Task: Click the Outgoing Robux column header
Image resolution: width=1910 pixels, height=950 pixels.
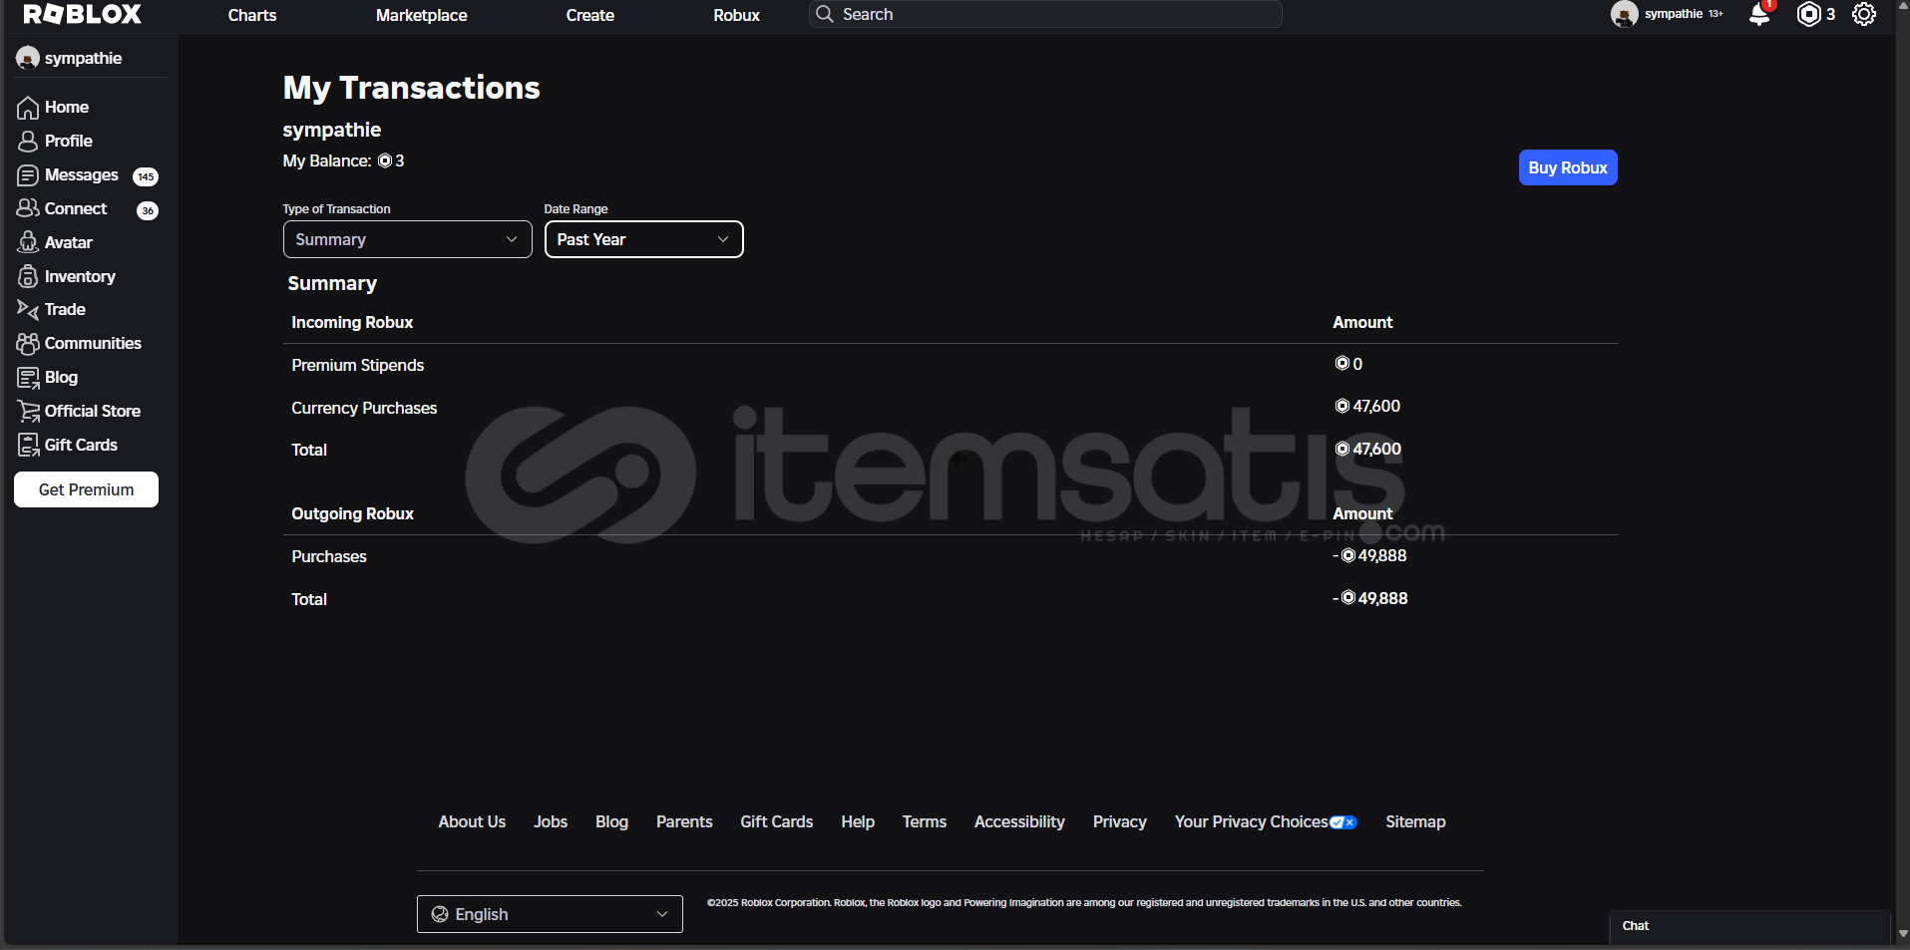Action: click(x=352, y=513)
